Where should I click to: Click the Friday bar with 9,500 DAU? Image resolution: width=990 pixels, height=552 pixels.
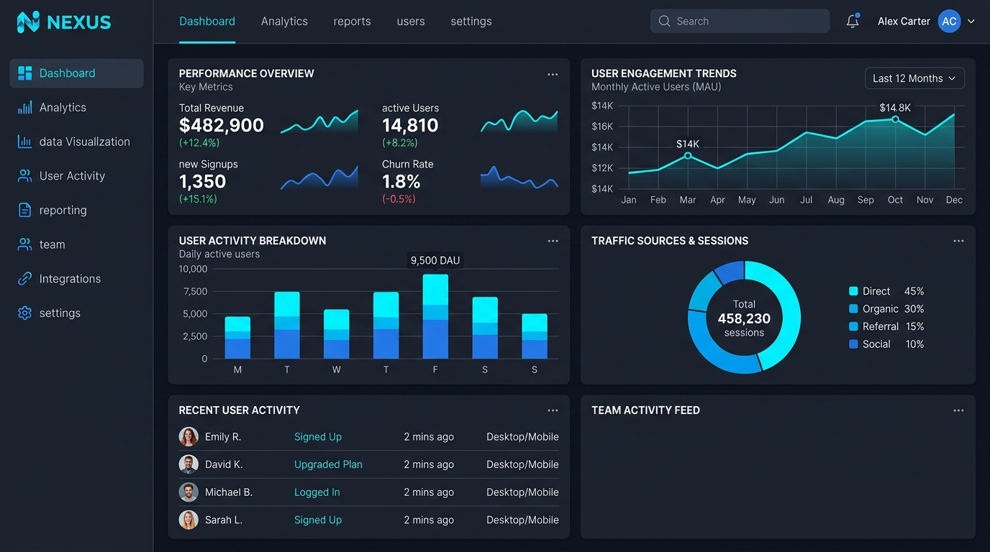click(x=435, y=316)
